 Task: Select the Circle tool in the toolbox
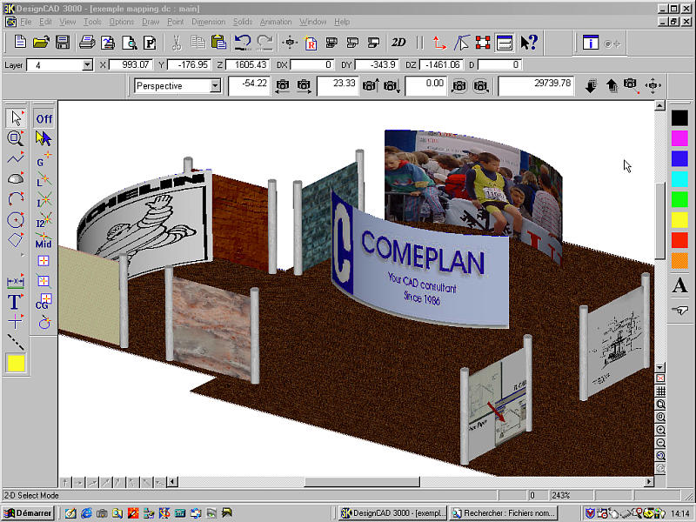pyautogui.click(x=16, y=219)
